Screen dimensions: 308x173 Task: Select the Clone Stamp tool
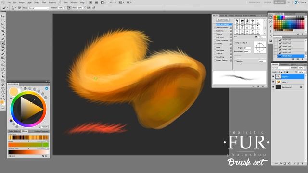3,47
